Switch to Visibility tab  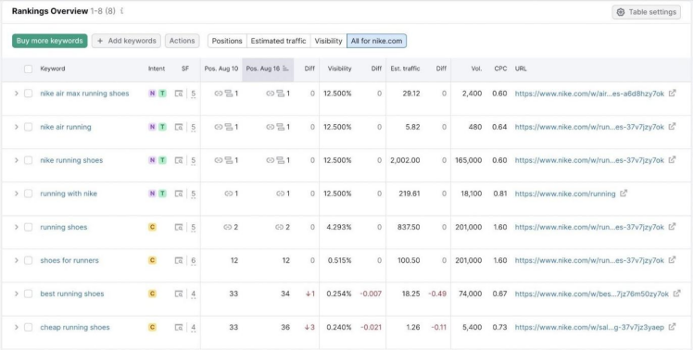(x=328, y=41)
